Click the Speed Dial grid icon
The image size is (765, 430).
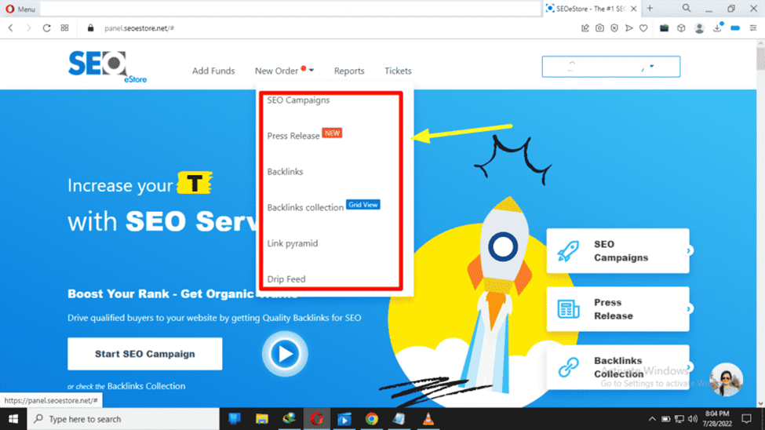click(65, 28)
